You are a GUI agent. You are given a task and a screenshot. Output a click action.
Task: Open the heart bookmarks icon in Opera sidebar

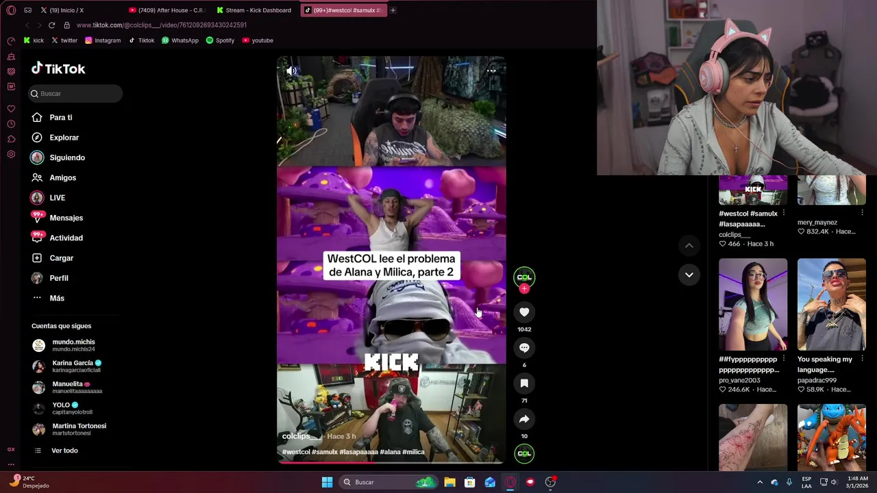coord(11,109)
